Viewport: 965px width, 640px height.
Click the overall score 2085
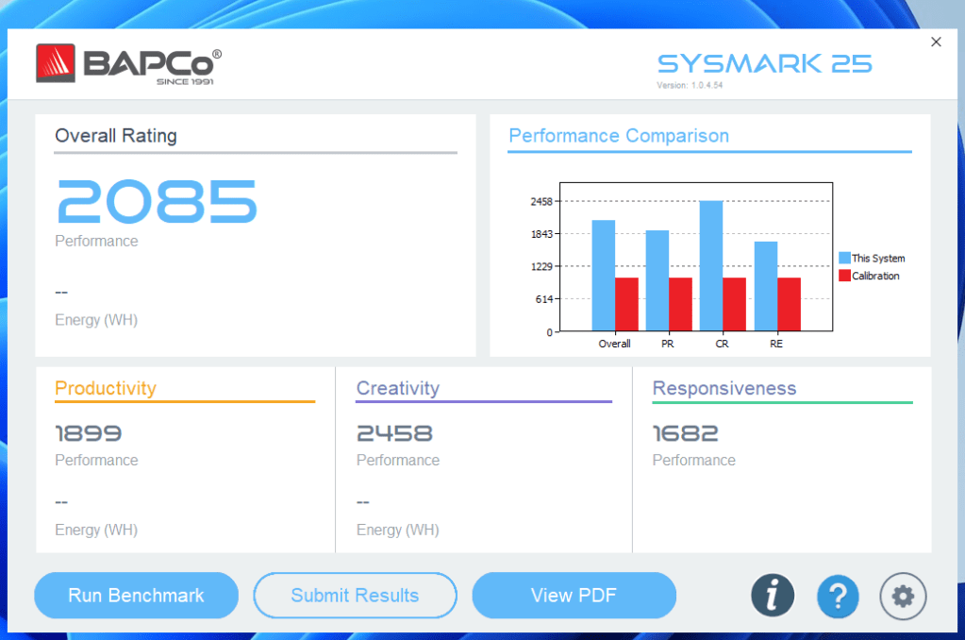(x=157, y=201)
